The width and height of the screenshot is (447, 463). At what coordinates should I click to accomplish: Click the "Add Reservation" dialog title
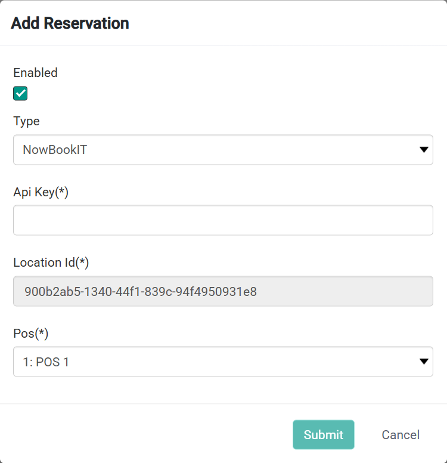click(x=70, y=23)
